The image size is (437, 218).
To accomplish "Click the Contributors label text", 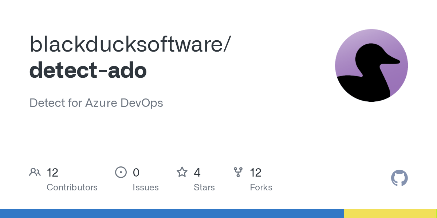I will 72,187.
